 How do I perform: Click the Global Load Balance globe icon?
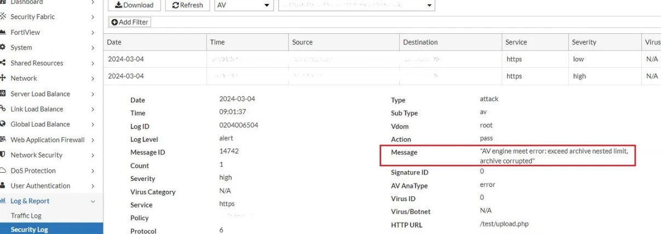coord(3,124)
